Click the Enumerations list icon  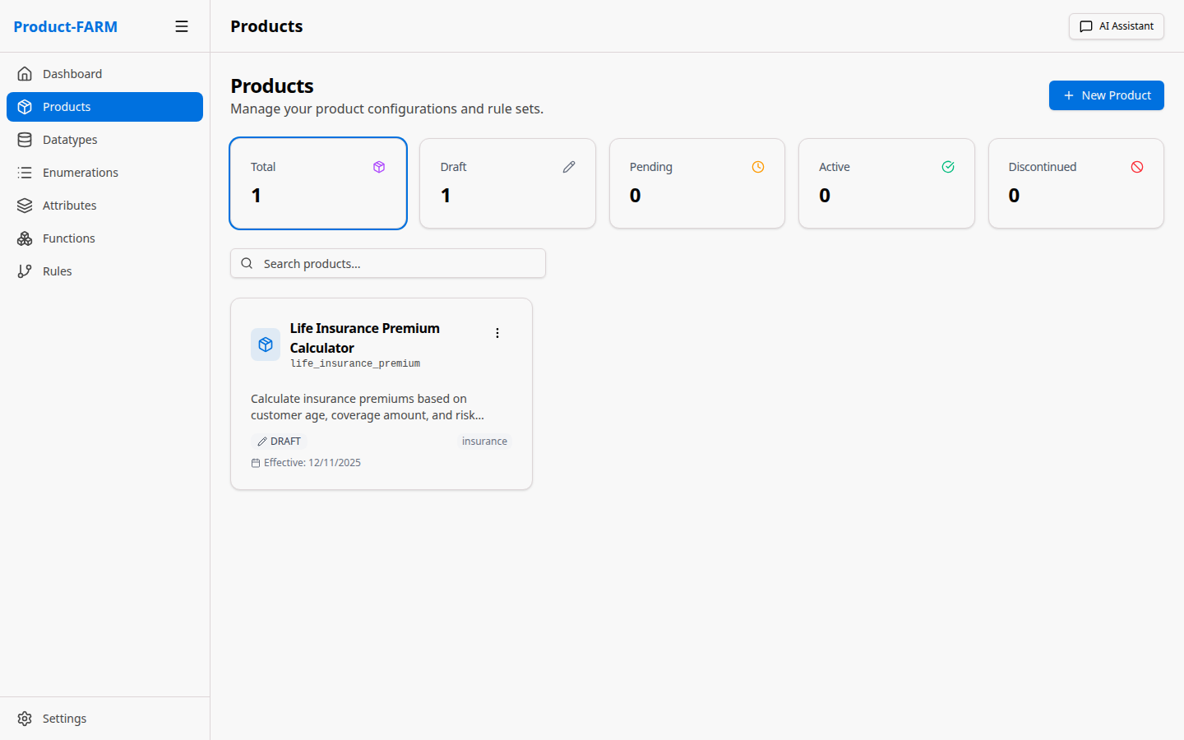[x=25, y=172]
